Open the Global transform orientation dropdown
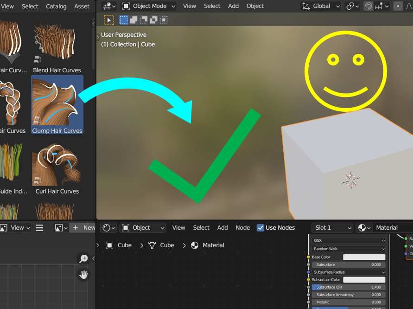The height and width of the screenshot is (309, 413). (321, 6)
